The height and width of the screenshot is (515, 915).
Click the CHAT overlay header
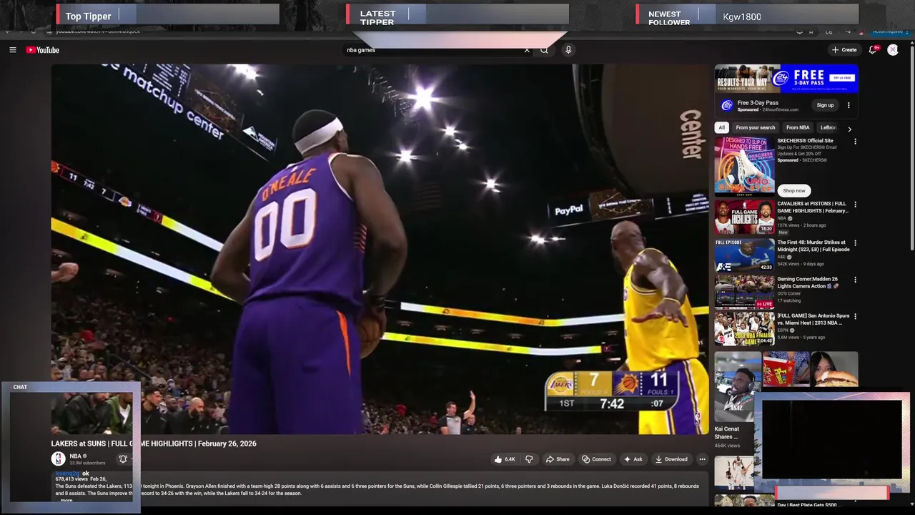20,387
